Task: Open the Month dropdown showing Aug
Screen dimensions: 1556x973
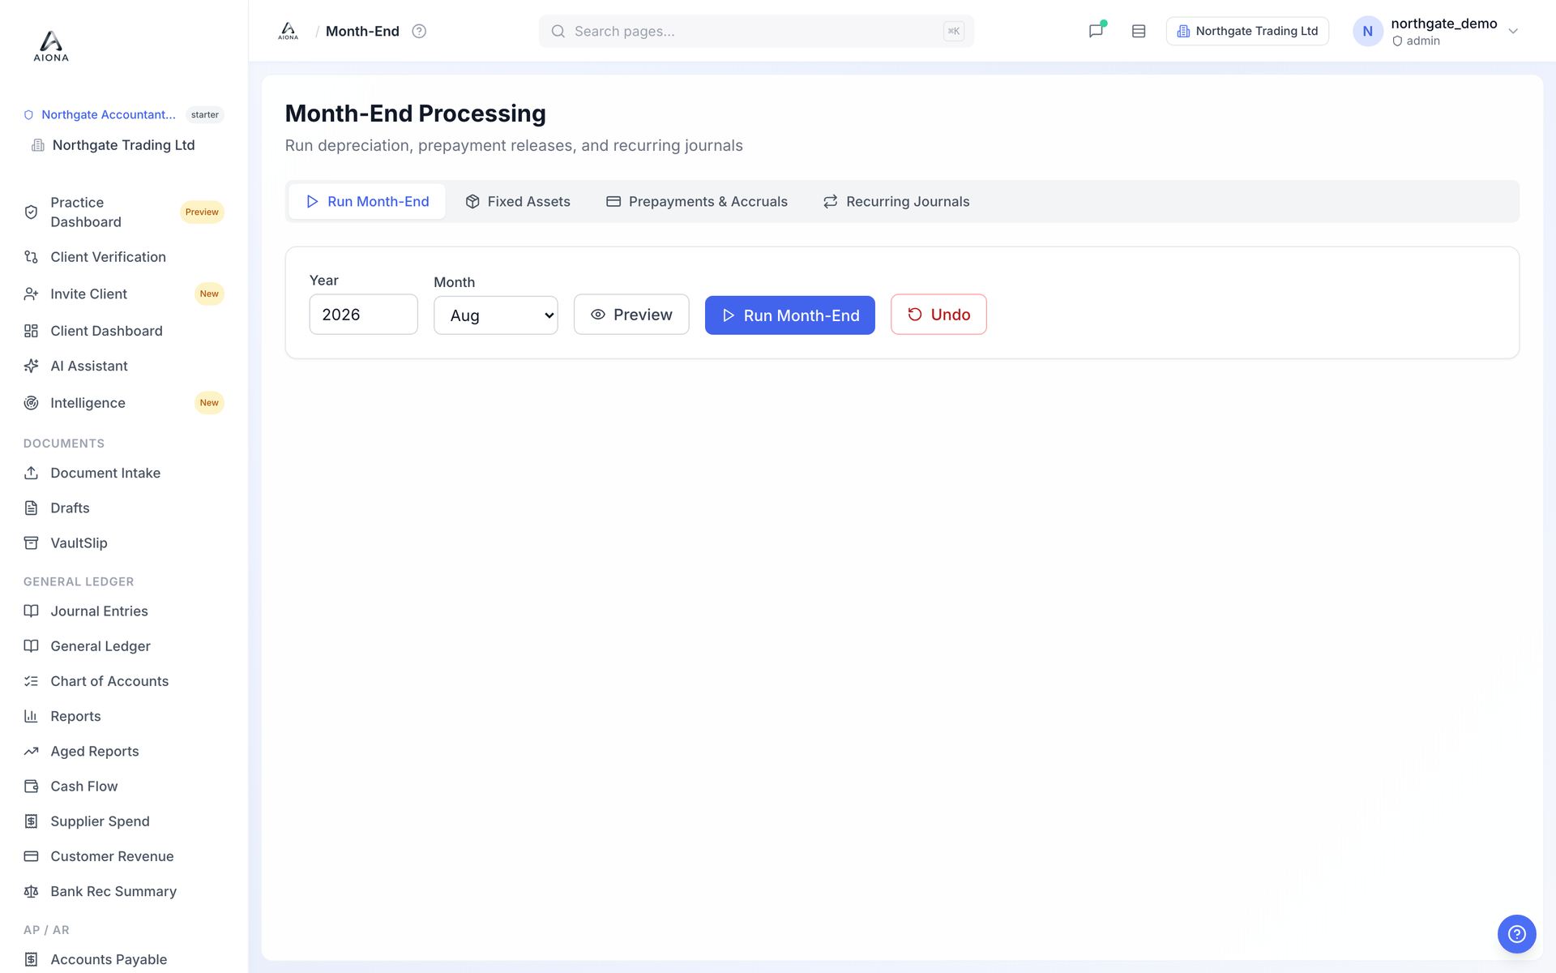Action: pyautogui.click(x=496, y=315)
